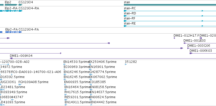Click the DME1-003G06 feature marker

pos(188,48)
